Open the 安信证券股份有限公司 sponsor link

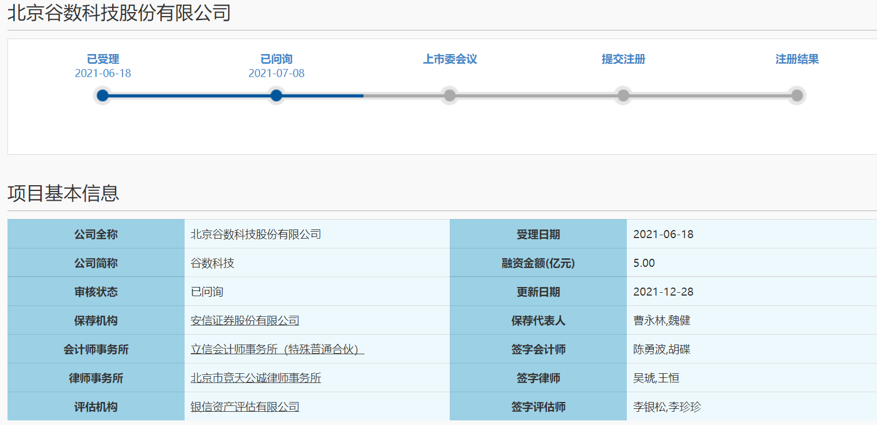(x=245, y=321)
